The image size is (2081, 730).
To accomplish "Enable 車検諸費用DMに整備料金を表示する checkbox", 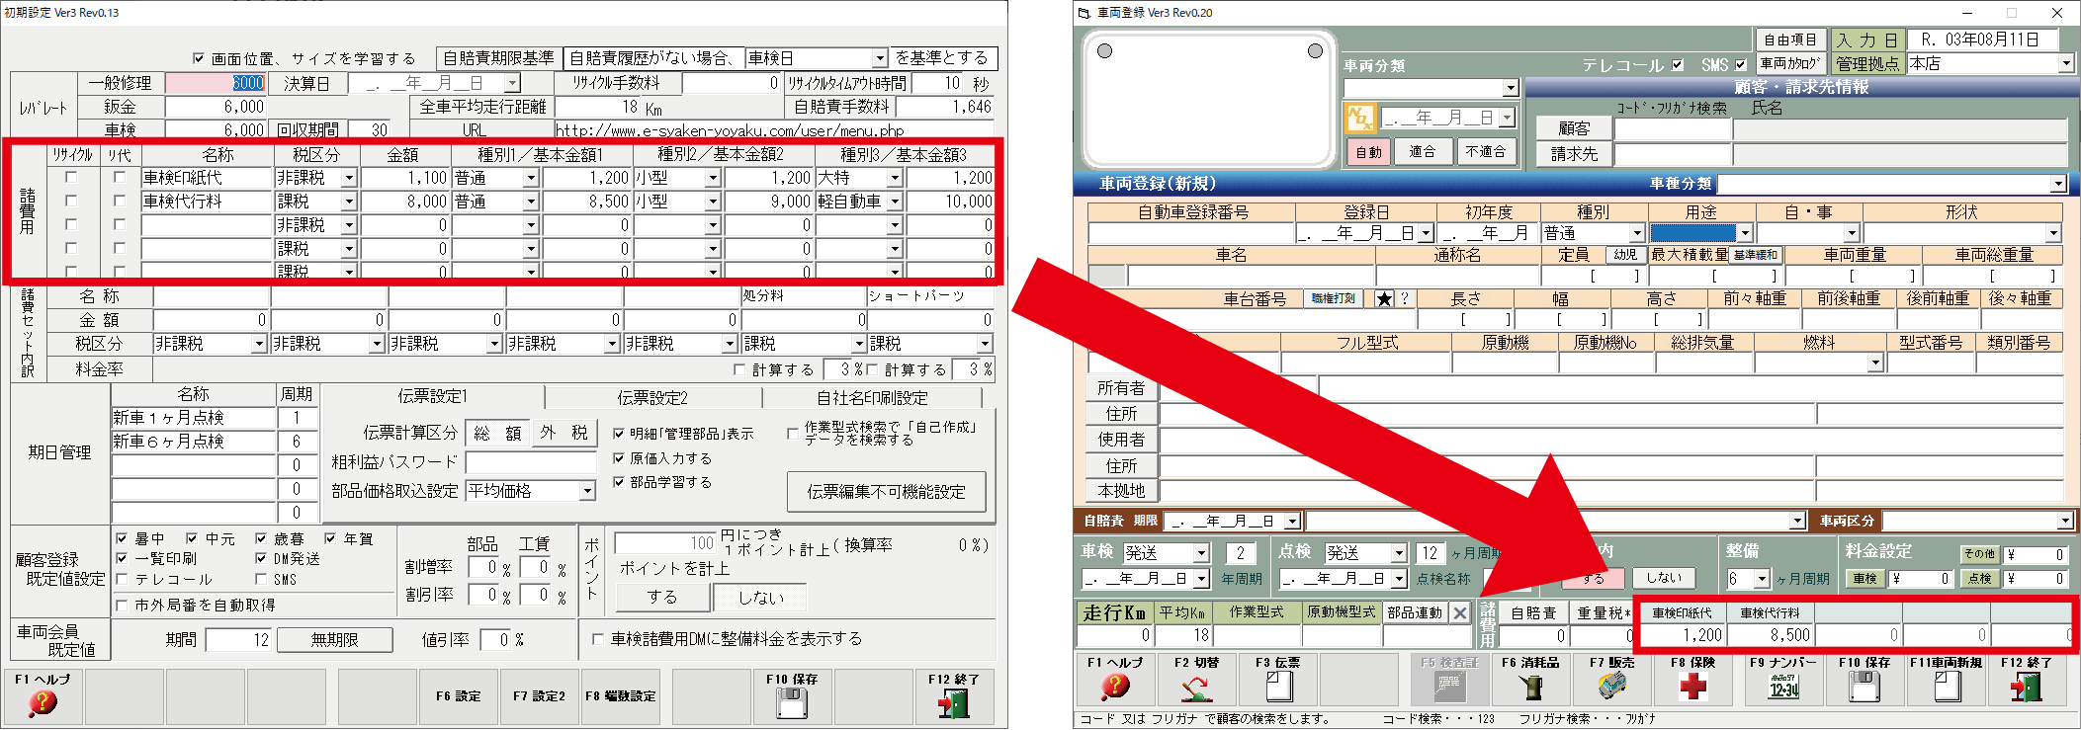I will (597, 639).
